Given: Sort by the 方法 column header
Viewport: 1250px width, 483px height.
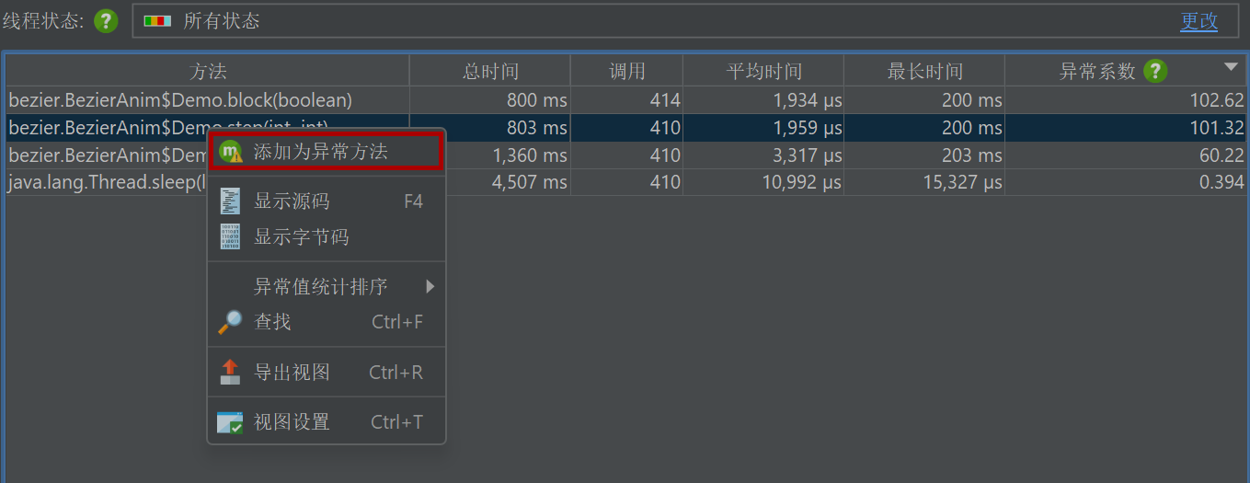Looking at the screenshot, I should (x=208, y=71).
